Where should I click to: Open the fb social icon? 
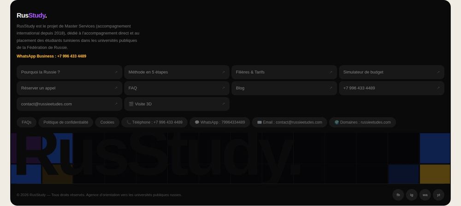pyautogui.click(x=398, y=195)
